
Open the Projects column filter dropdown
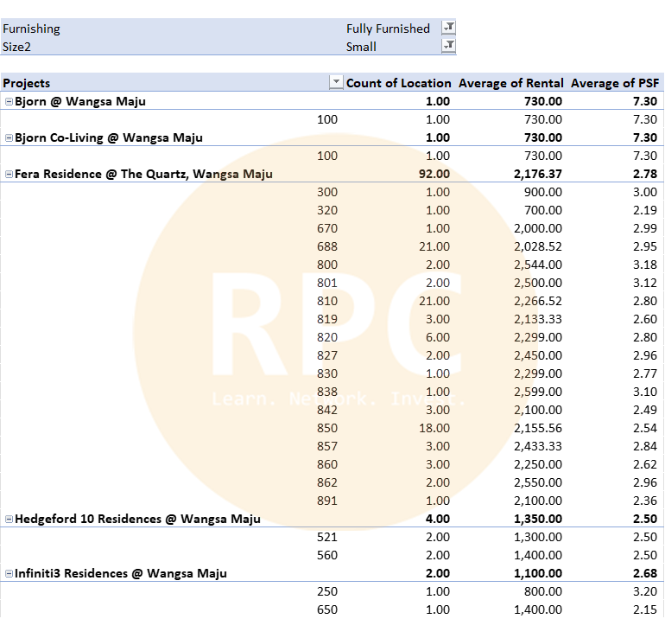point(336,83)
